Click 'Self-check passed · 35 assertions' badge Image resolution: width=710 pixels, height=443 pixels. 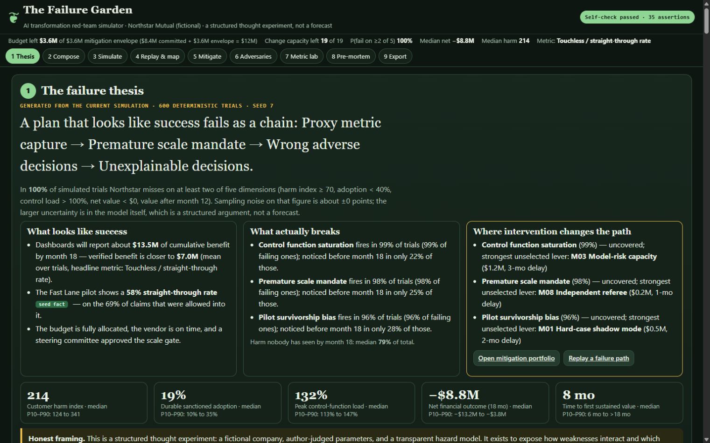coord(637,17)
